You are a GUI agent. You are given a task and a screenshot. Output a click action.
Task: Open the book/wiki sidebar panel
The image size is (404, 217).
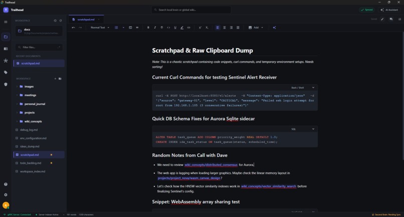(x=6, y=49)
